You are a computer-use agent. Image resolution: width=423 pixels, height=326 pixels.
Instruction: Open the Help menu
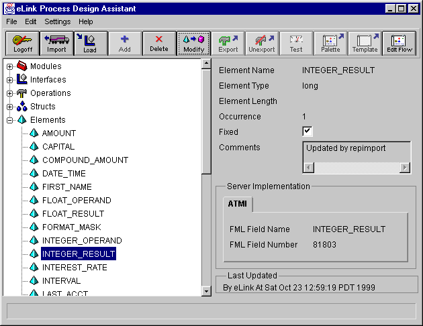point(86,21)
